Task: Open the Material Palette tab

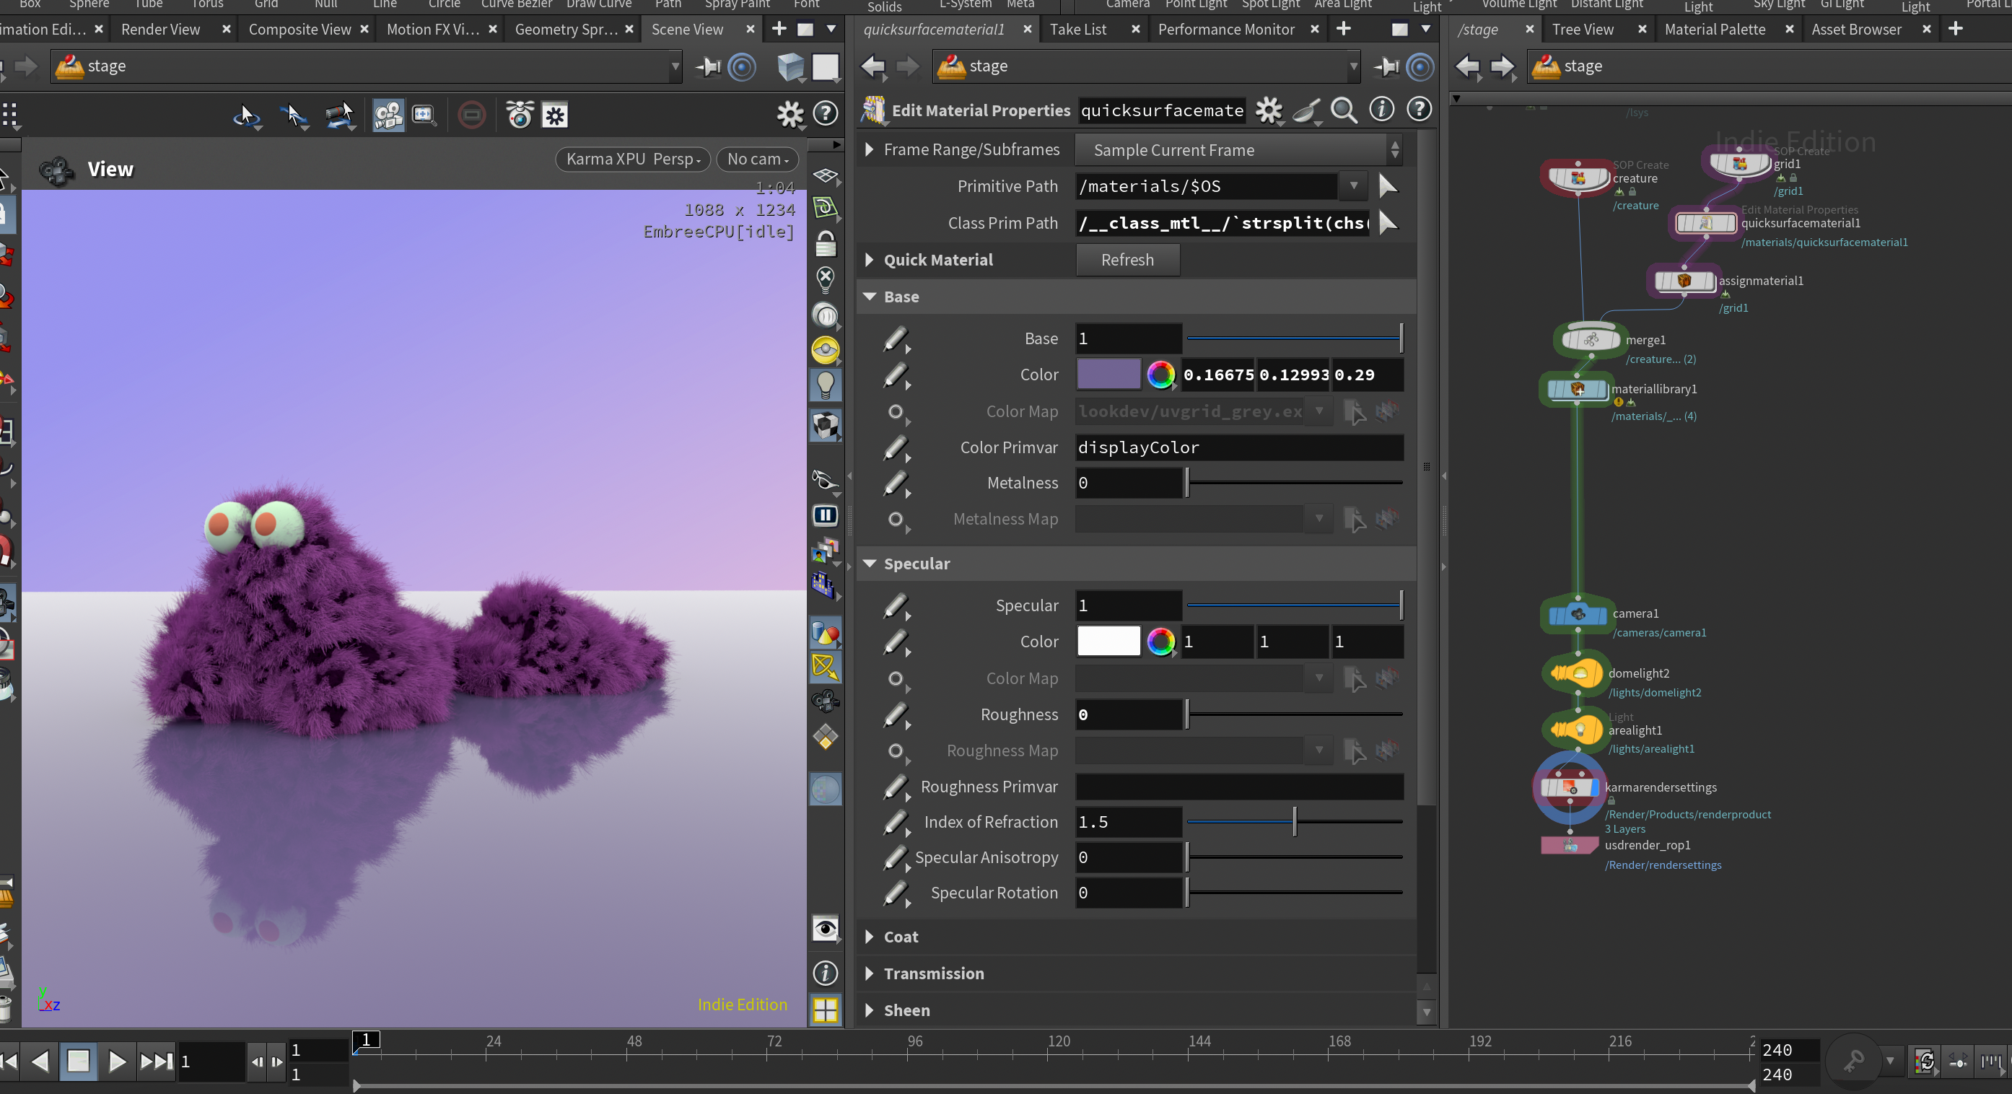Action: point(1715,30)
